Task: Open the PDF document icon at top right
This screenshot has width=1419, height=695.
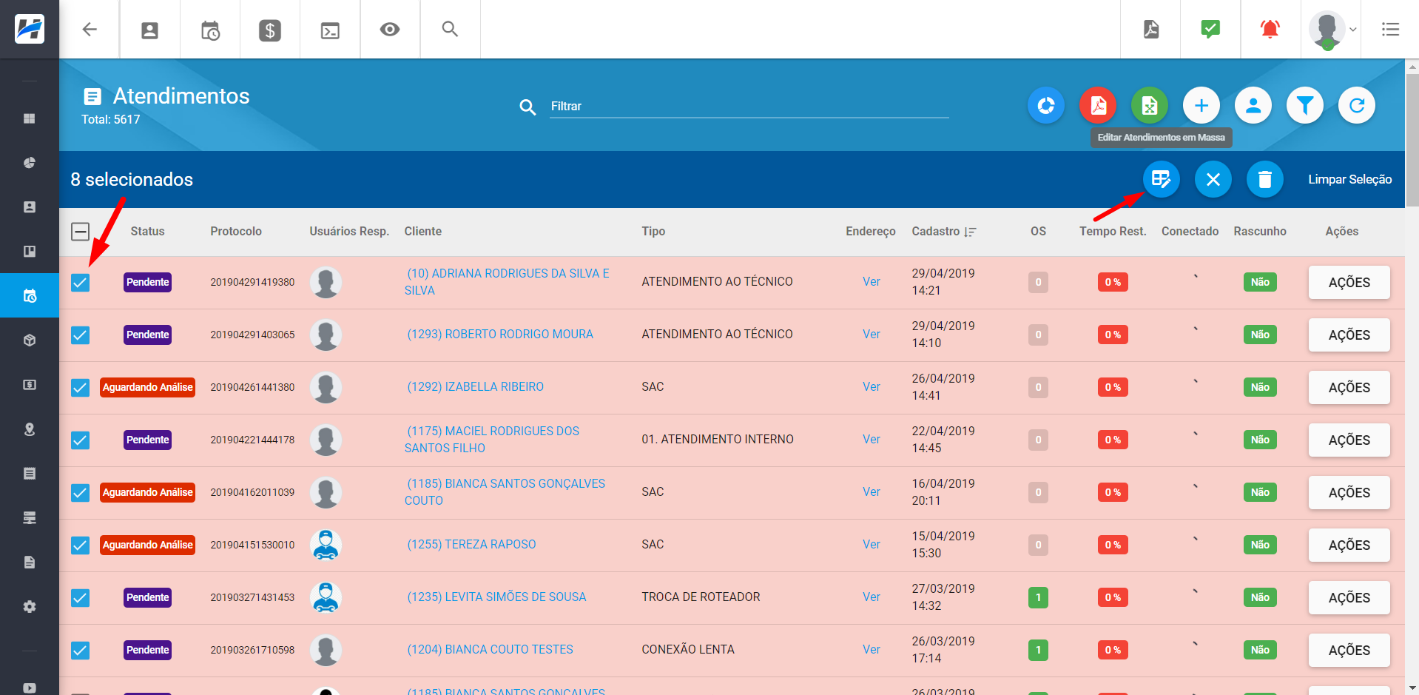Action: 1151,30
